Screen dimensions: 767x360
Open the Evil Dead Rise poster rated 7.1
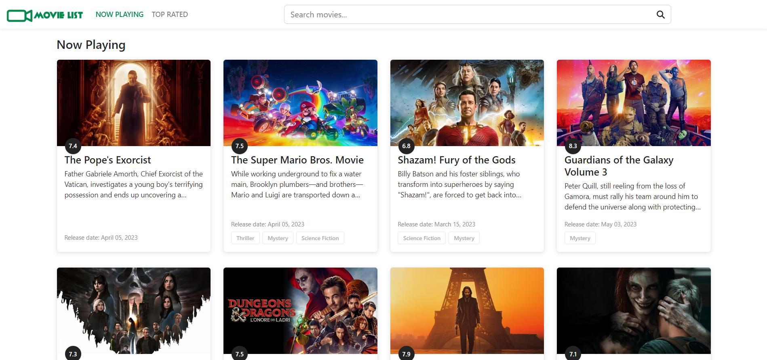[x=634, y=311]
